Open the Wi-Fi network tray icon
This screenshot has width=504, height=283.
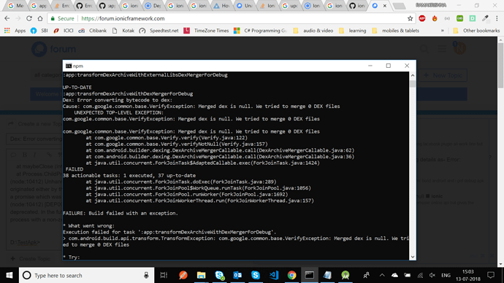click(x=420, y=275)
